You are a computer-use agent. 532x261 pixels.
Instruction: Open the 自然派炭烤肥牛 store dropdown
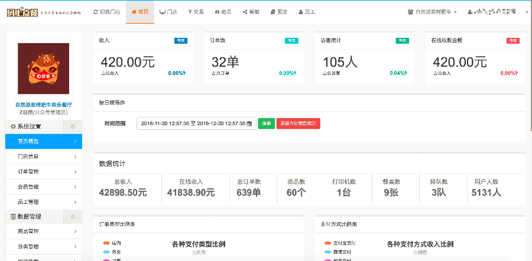point(433,12)
